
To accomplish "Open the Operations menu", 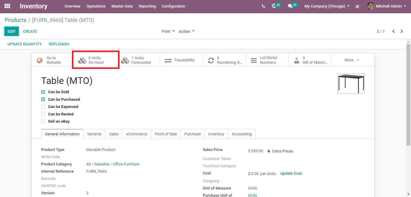I will pos(96,6).
